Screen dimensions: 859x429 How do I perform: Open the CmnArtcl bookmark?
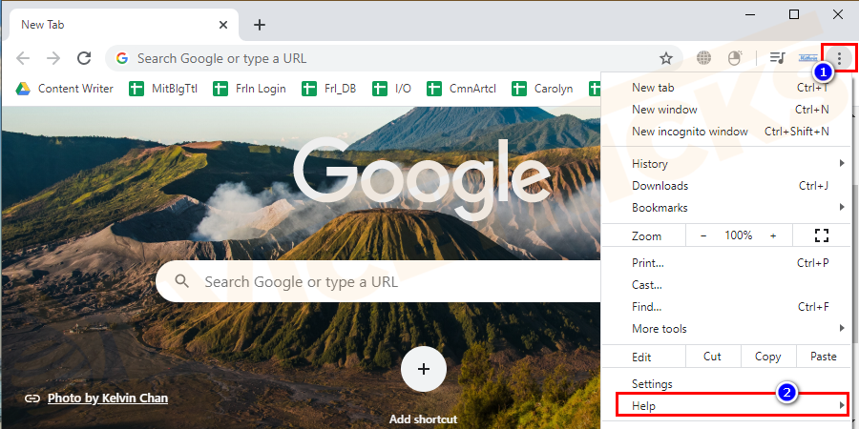tap(461, 88)
